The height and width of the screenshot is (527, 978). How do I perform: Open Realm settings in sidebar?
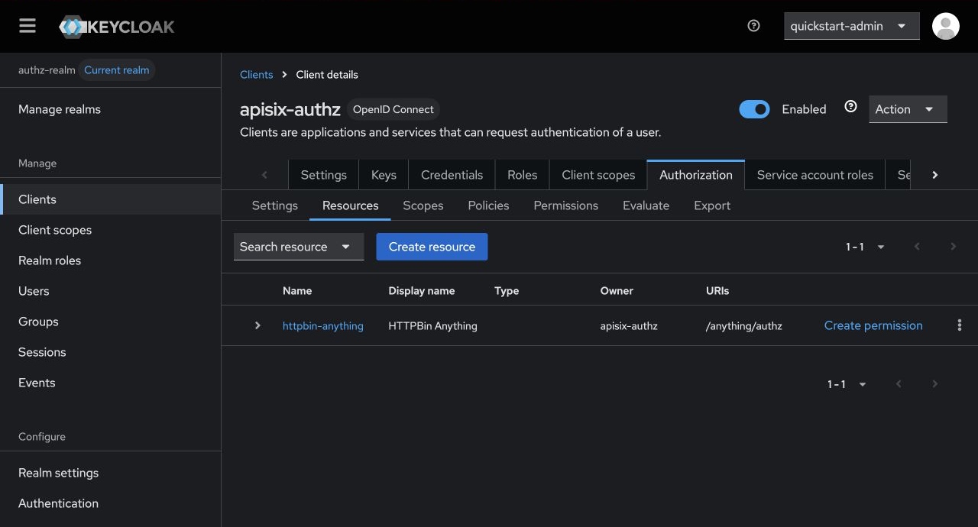(x=110, y=473)
